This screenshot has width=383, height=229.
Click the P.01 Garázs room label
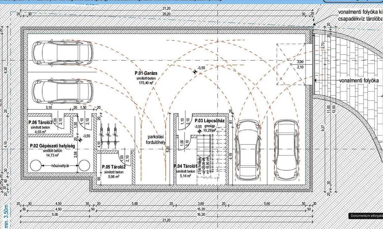tap(146, 74)
